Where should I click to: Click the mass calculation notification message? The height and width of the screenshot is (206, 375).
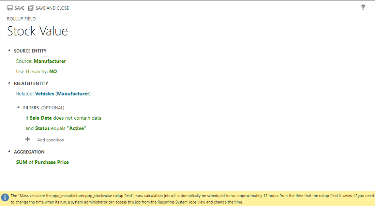[x=191, y=199]
